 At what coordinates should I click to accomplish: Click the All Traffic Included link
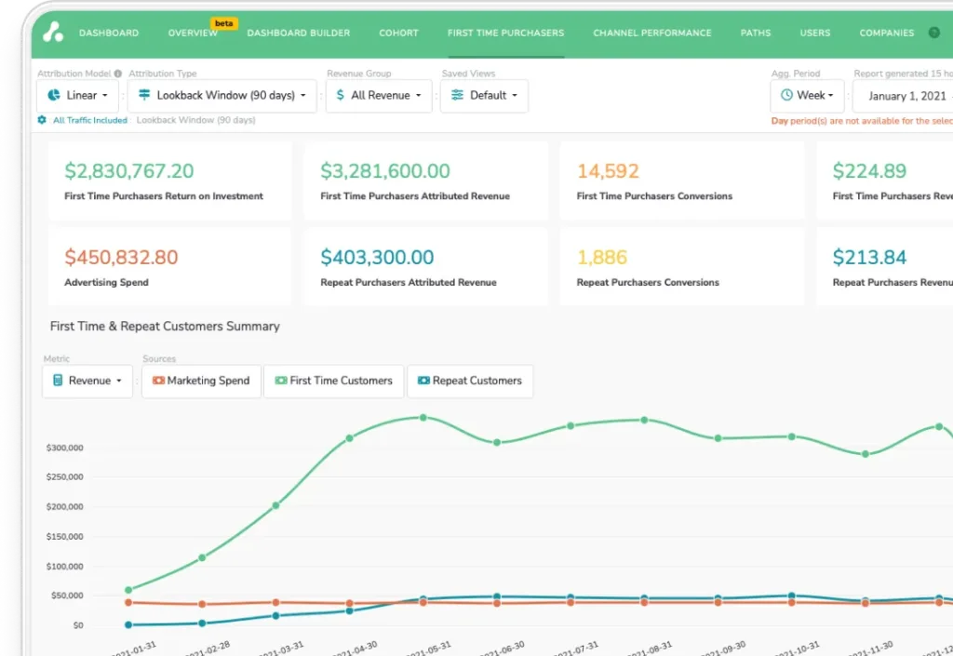(90, 120)
